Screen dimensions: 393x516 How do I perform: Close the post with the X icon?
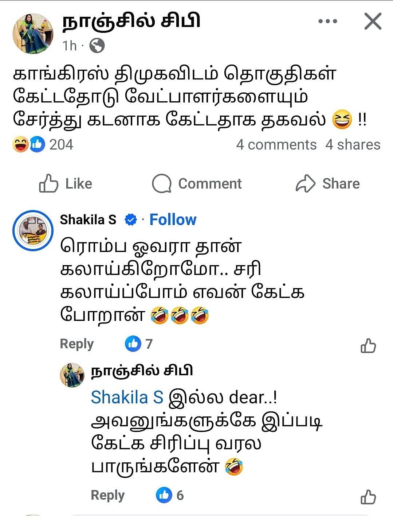click(373, 21)
